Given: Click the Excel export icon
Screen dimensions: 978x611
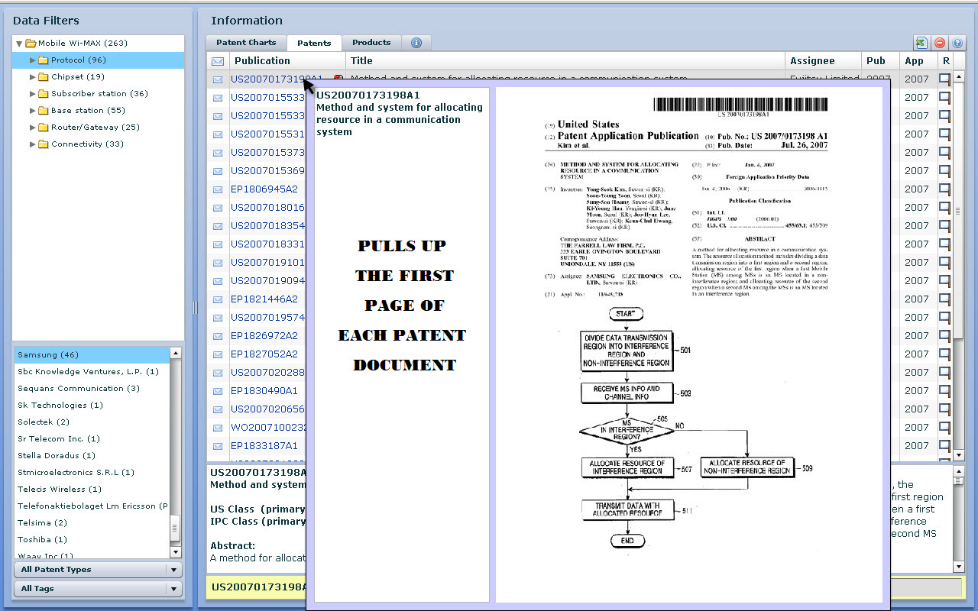Looking at the screenshot, I should [x=921, y=44].
